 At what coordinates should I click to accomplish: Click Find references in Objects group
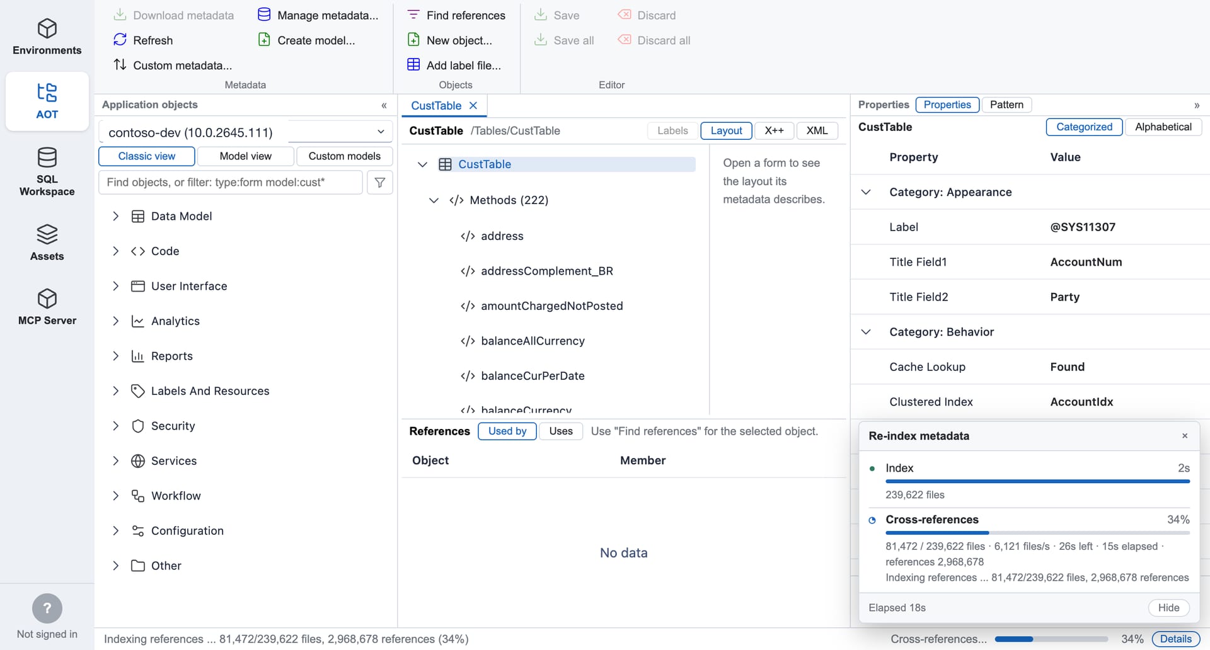[x=456, y=15]
